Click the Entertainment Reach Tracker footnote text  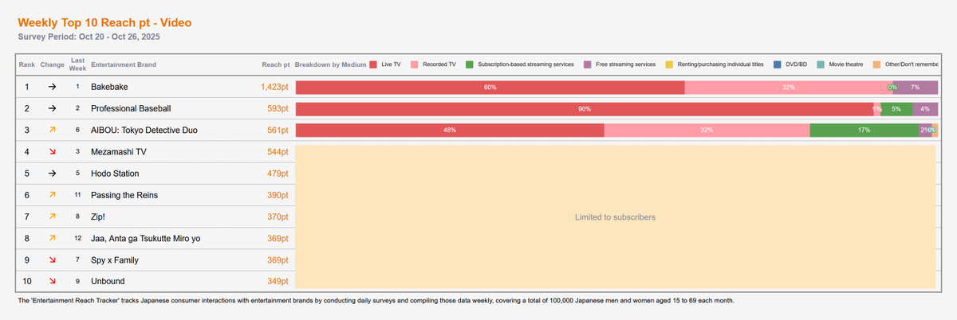point(375,301)
